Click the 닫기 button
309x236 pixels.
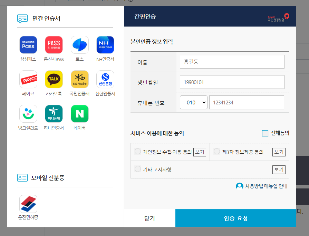(x=149, y=218)
